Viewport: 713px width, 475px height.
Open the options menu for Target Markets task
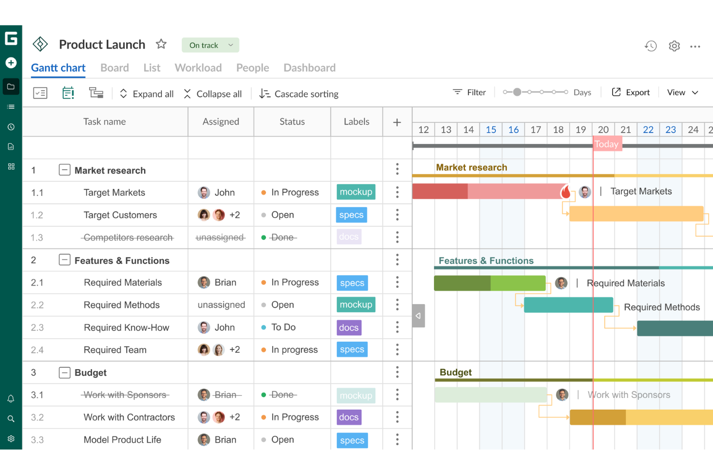coord(397,192)
